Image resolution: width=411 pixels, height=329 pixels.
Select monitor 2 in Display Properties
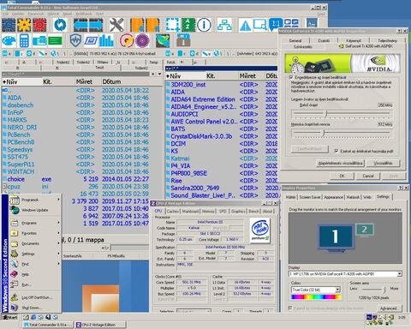[365, 230]
